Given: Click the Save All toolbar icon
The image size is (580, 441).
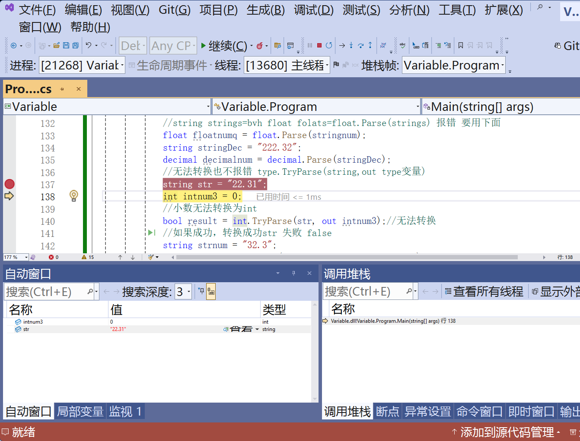Looking at the screenshot, I should pyautogui.click(x=75, y=45).
